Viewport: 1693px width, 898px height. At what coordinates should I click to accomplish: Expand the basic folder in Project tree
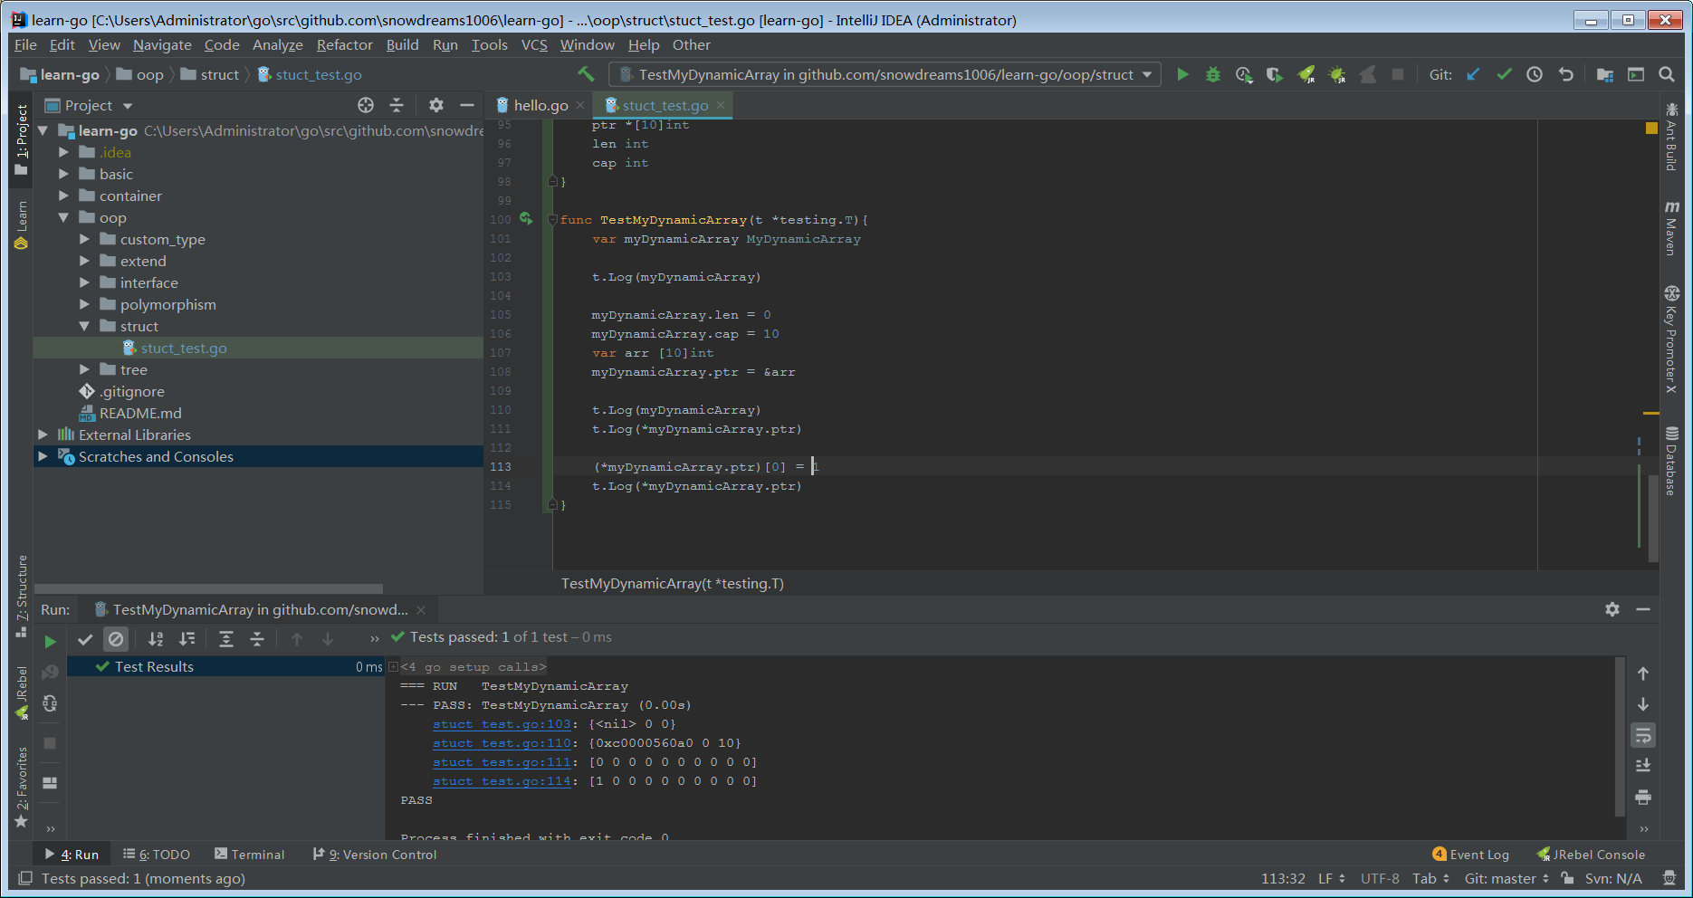pyautogui.click(x=63, y=174)
